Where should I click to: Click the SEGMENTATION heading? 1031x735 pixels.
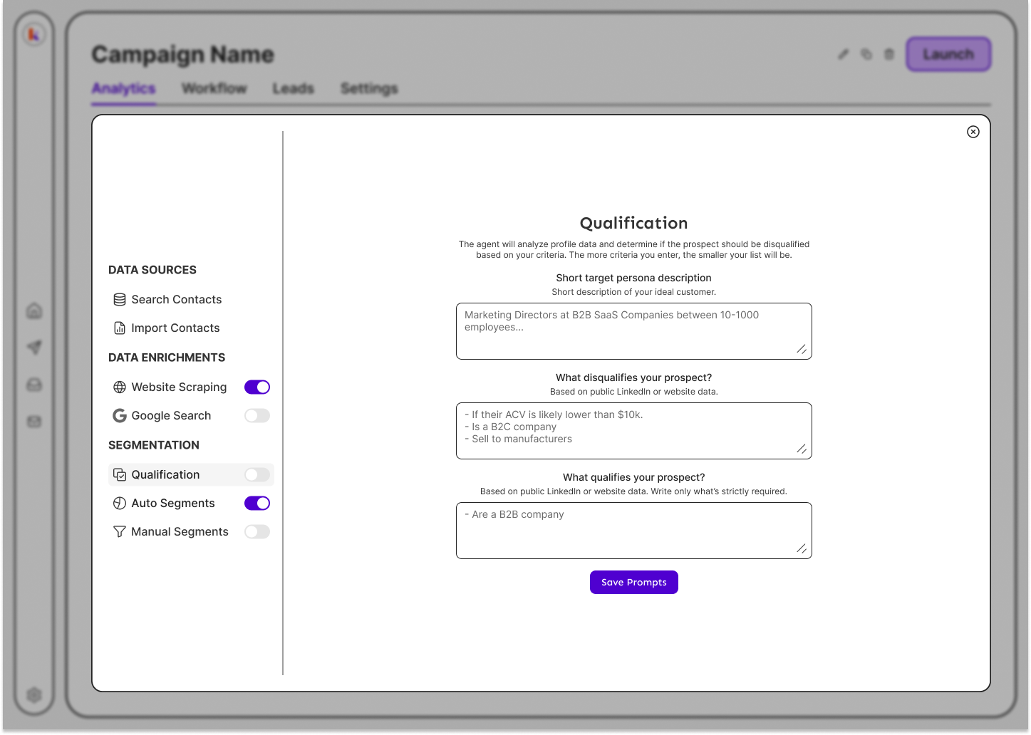(x=154, y=446)
